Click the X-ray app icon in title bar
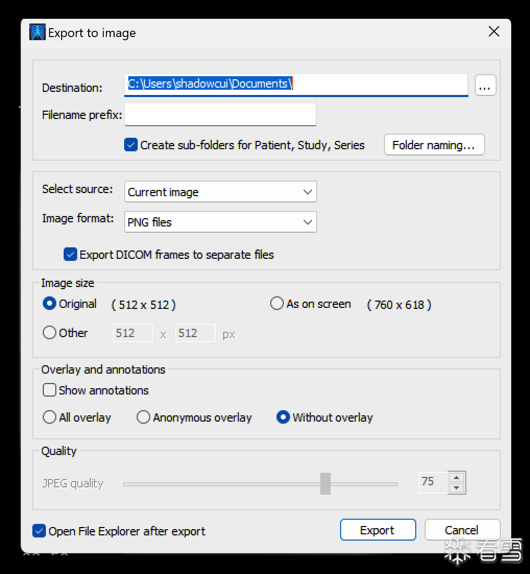 [37, 33]
